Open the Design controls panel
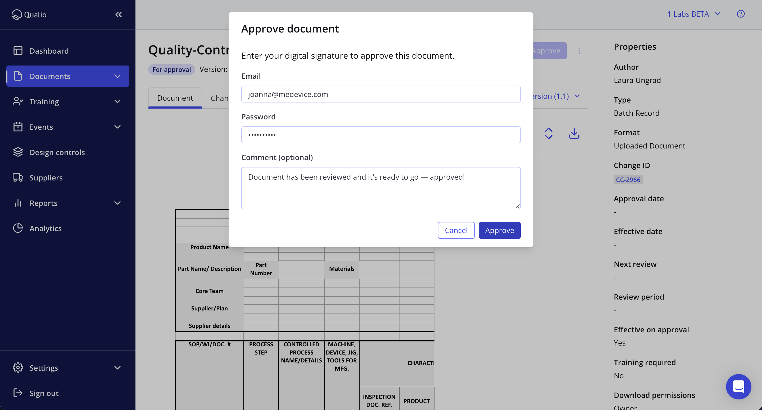 point(57,152)
